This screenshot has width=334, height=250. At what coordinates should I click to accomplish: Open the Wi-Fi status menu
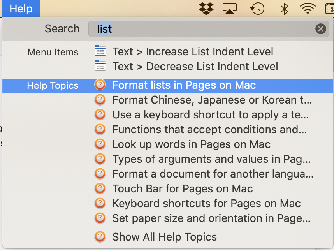coord(308,9)
